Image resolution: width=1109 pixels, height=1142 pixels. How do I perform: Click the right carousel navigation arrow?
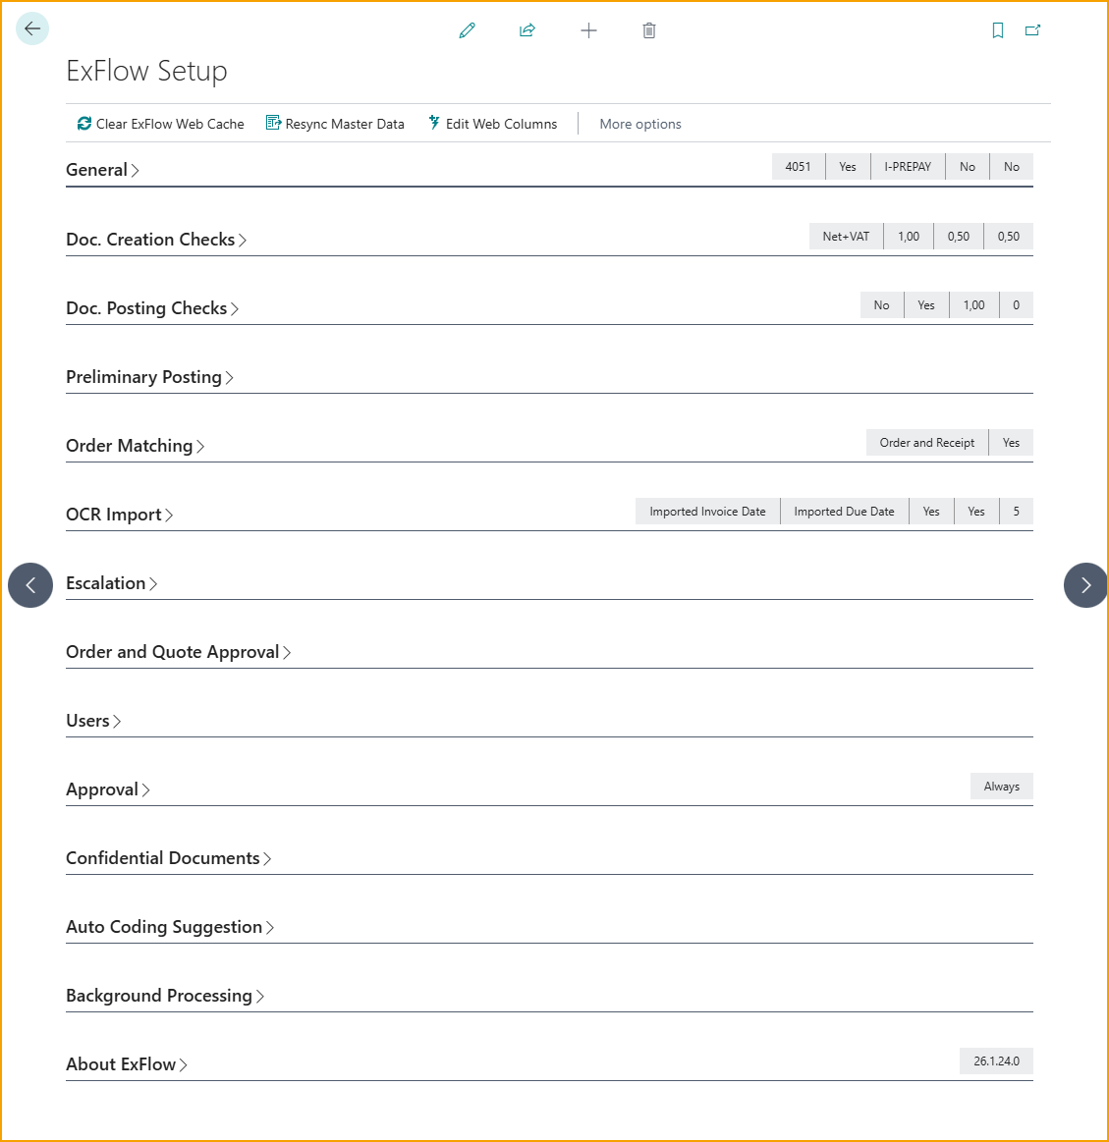[x=1084, y=584]
